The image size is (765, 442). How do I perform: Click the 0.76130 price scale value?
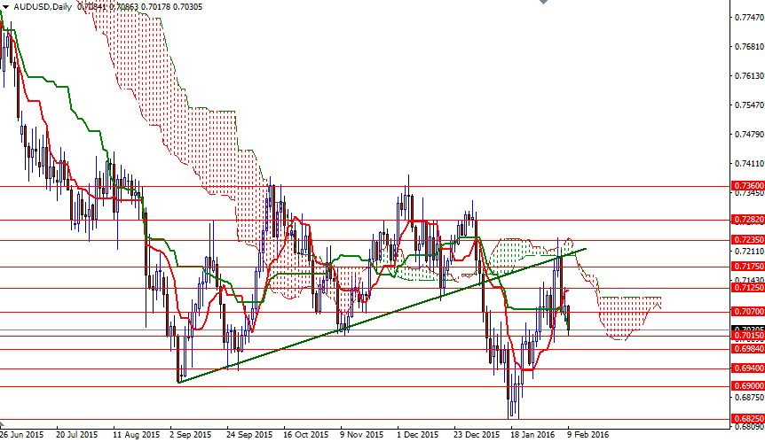click(x=749, y=76)
